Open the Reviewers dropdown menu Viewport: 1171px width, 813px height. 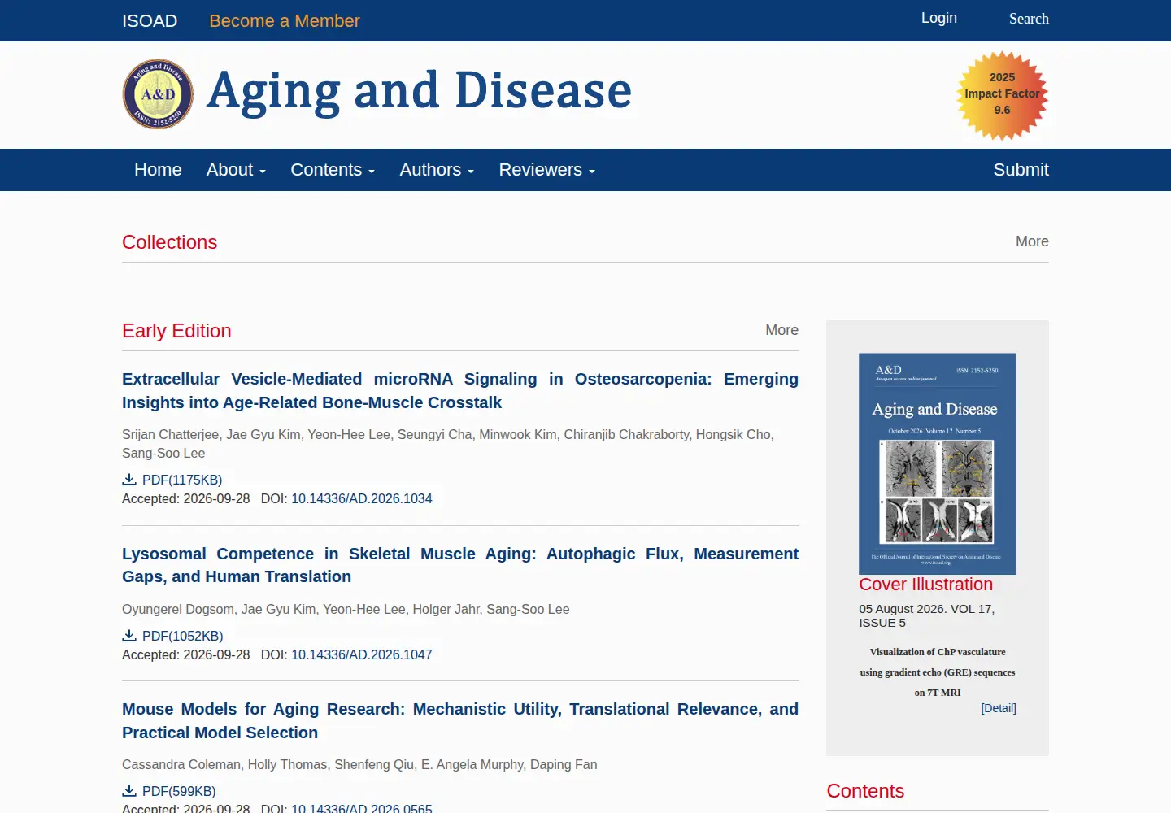tap(547, 170)
